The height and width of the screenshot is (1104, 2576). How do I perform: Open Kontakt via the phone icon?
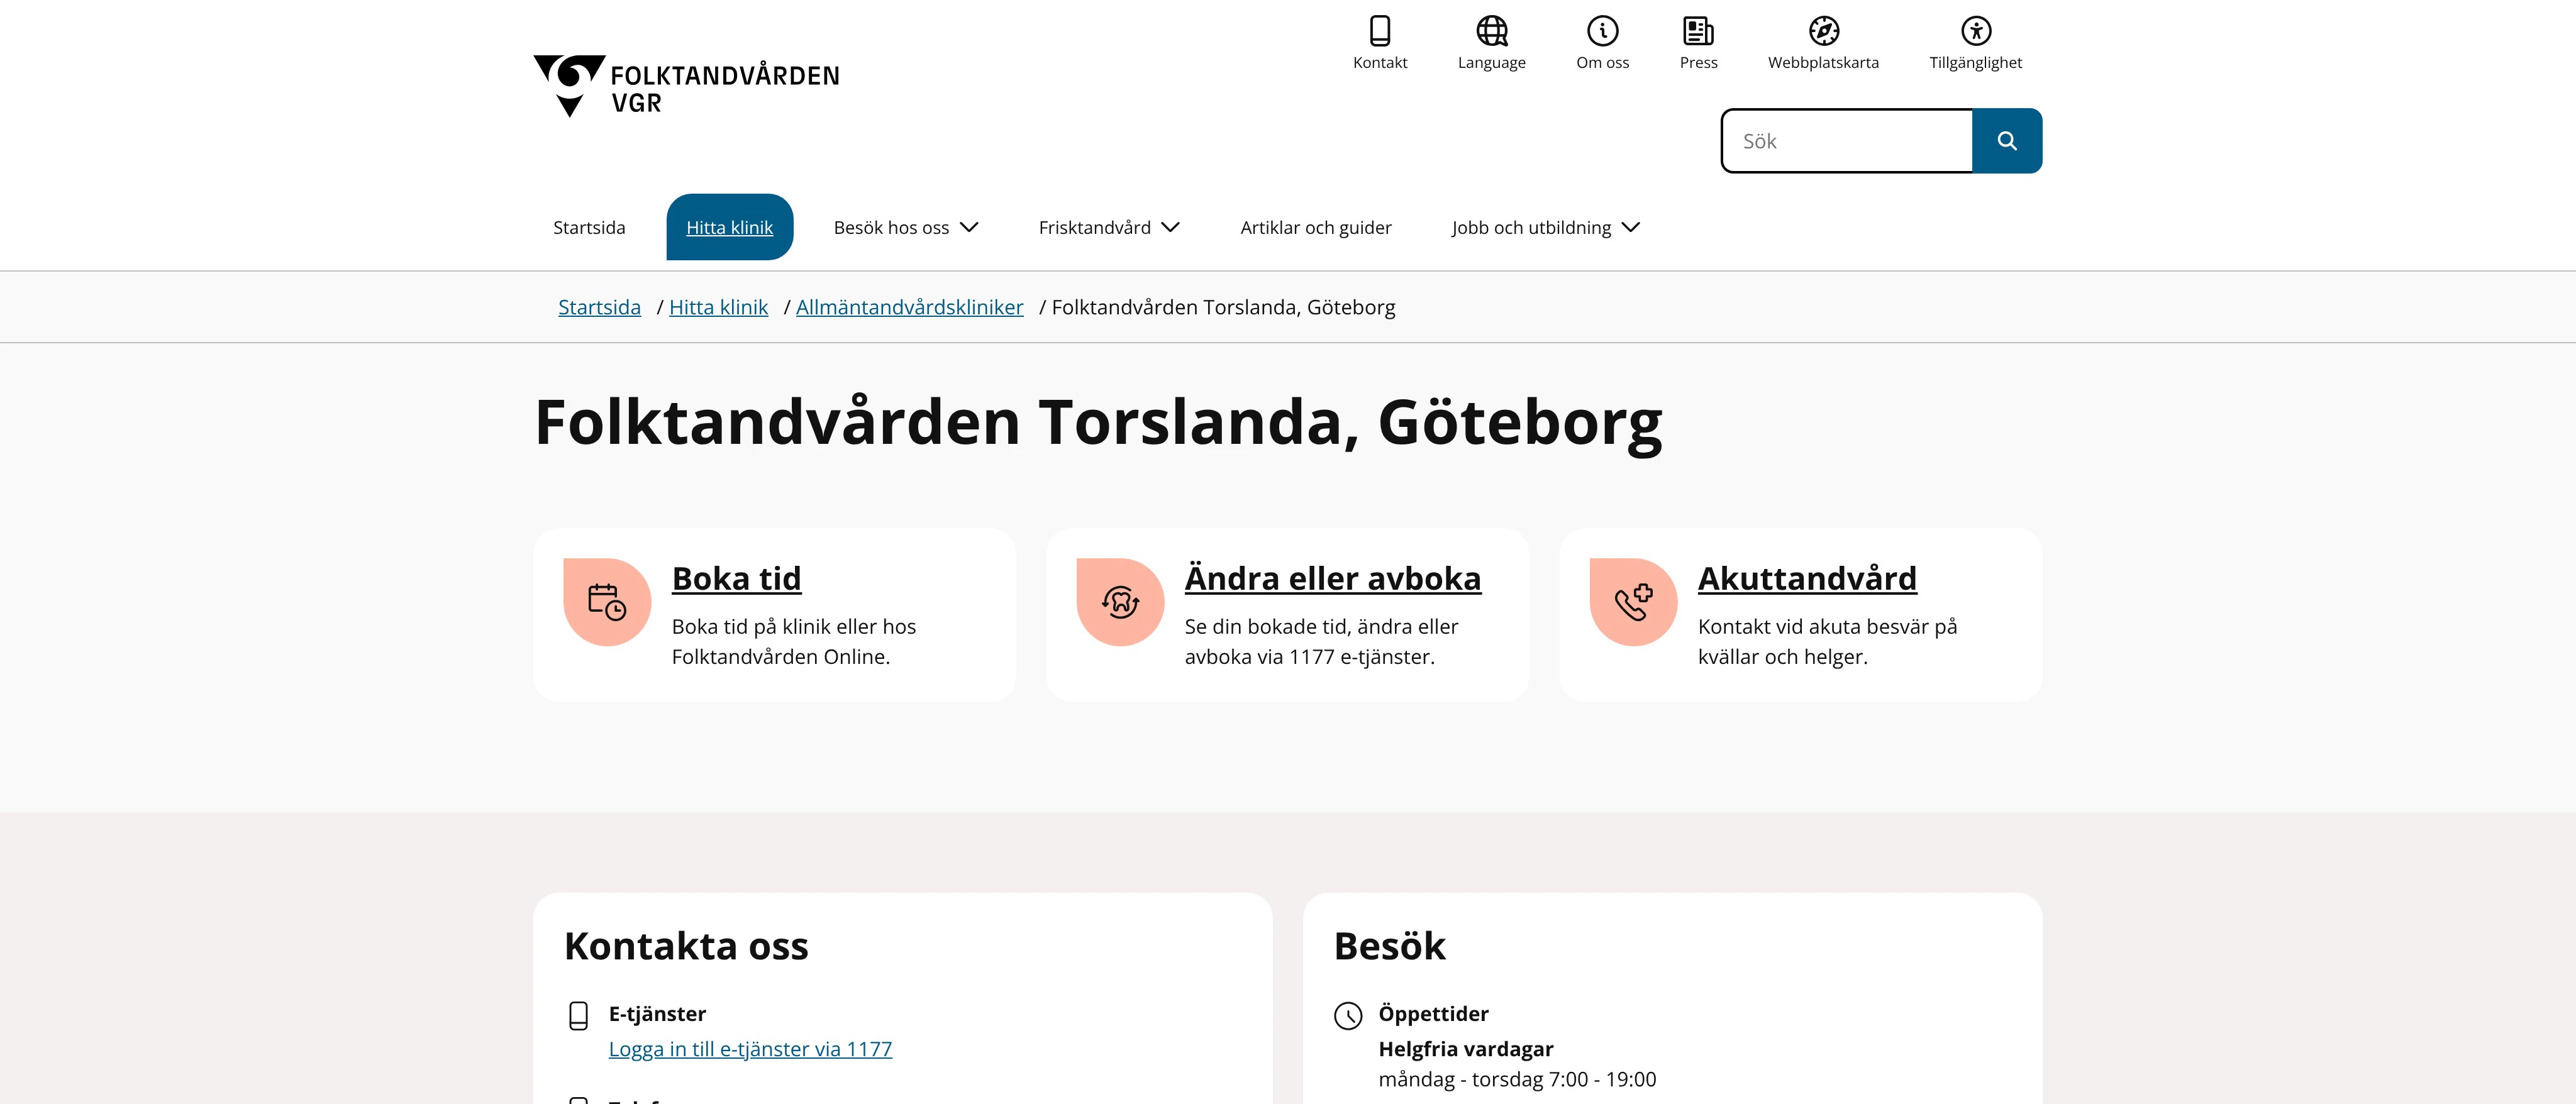1380,31
